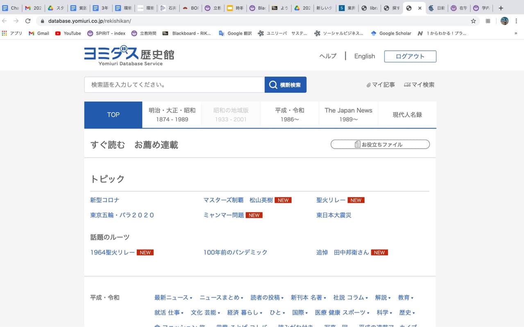Open a new browser tab
Viewport: 524px width, 327px height.
tap(501, 8)
